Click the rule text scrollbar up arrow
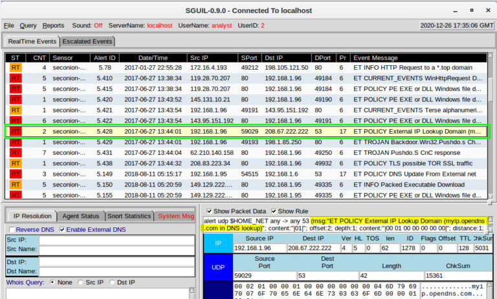 coord(491,219)
